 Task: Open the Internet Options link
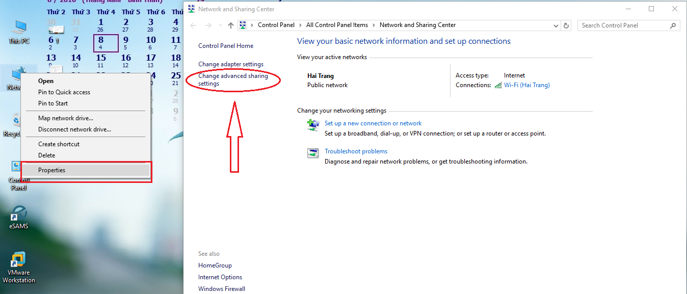[x=220, y=277]
